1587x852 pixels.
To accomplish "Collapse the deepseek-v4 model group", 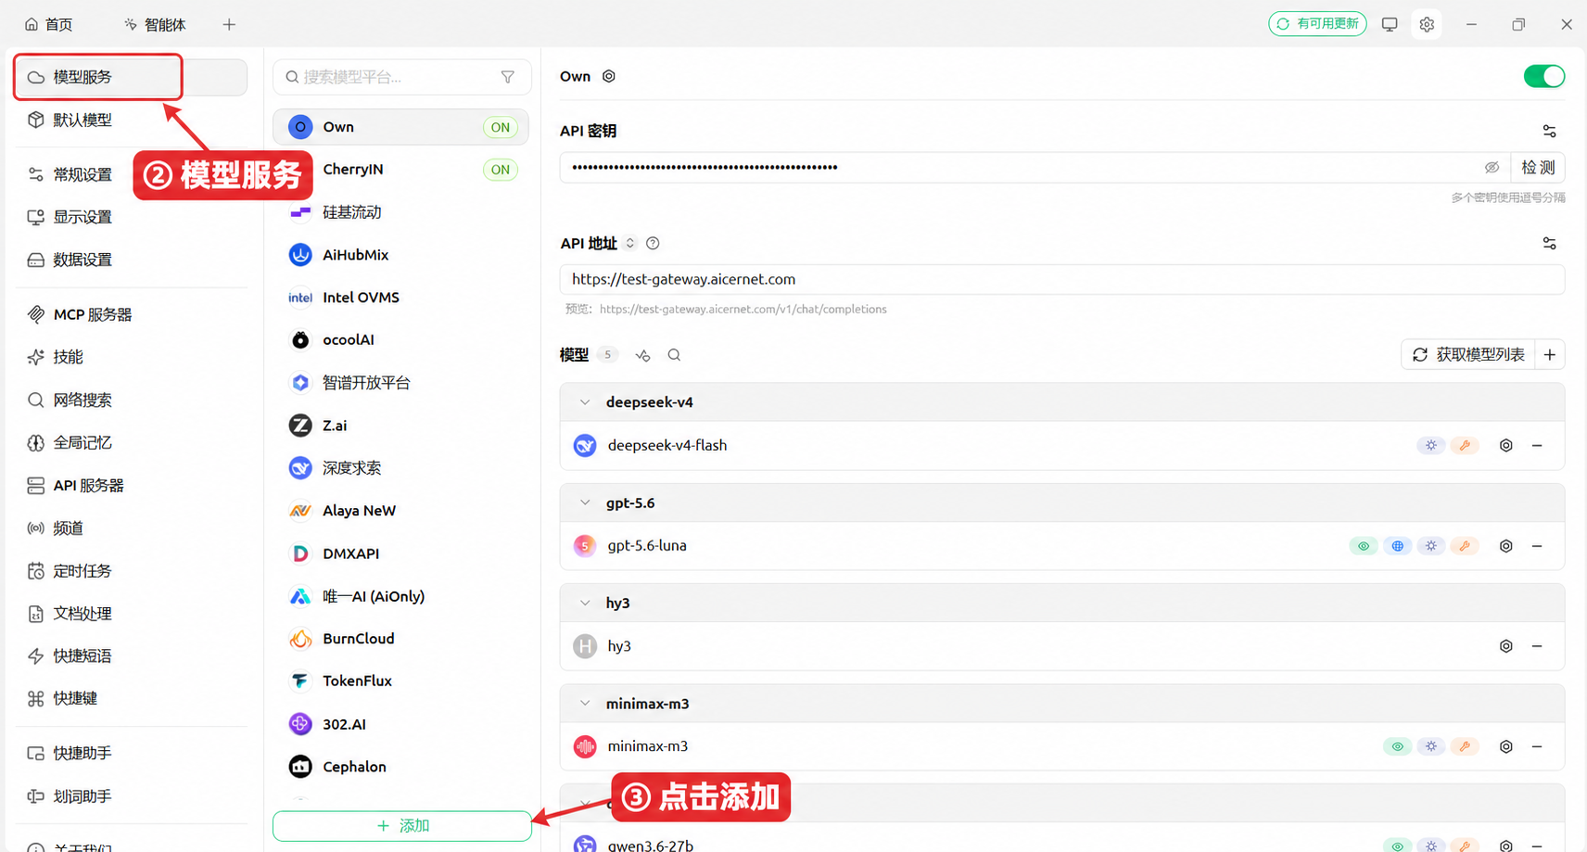I will (585, 402).
